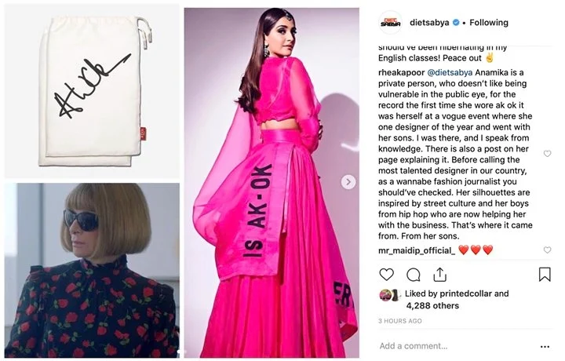Open dietsabya profile avatar
This screenshot has width=565, height=361.
(x=391, y=23)
